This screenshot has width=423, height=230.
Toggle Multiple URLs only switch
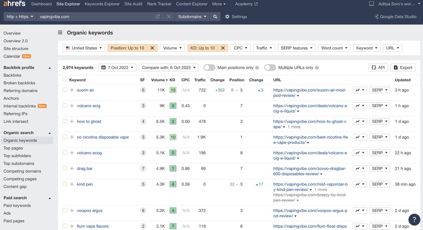tap(270, 67)
